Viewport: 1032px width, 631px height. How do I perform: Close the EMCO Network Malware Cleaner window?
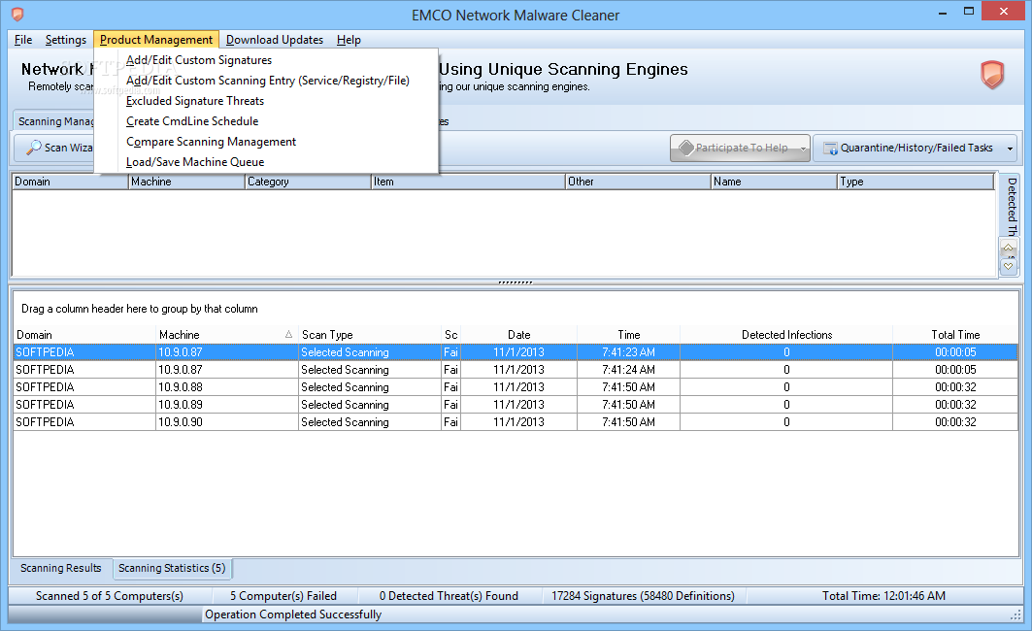tap(1003, 12)
